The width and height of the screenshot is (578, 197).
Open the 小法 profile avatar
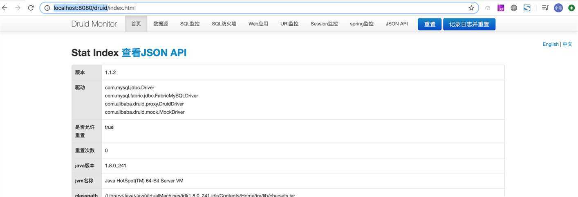point(558,8)
